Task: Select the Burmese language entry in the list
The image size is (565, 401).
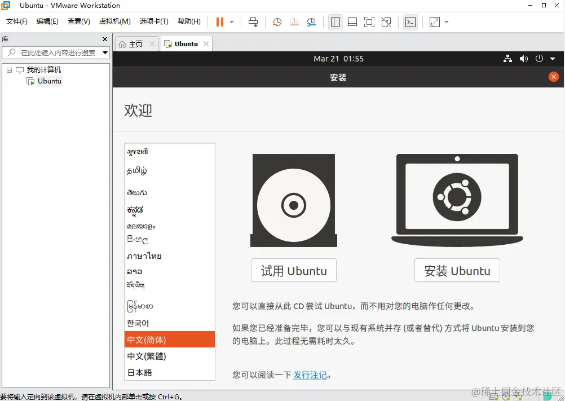Action: point(170,306)
